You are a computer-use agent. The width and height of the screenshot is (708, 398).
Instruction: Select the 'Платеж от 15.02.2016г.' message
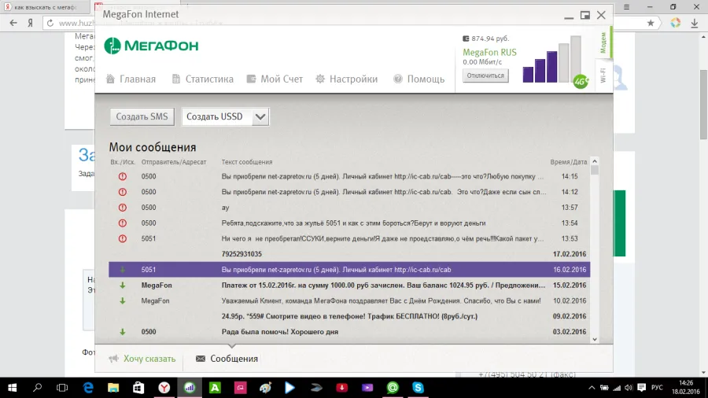coord(349,286)
